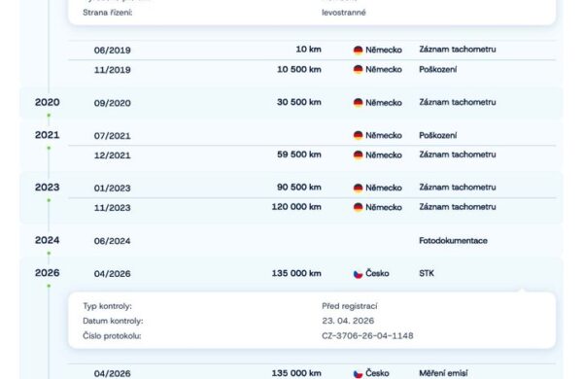Click the German flag in the 07/2021 row

pos(358,135)
